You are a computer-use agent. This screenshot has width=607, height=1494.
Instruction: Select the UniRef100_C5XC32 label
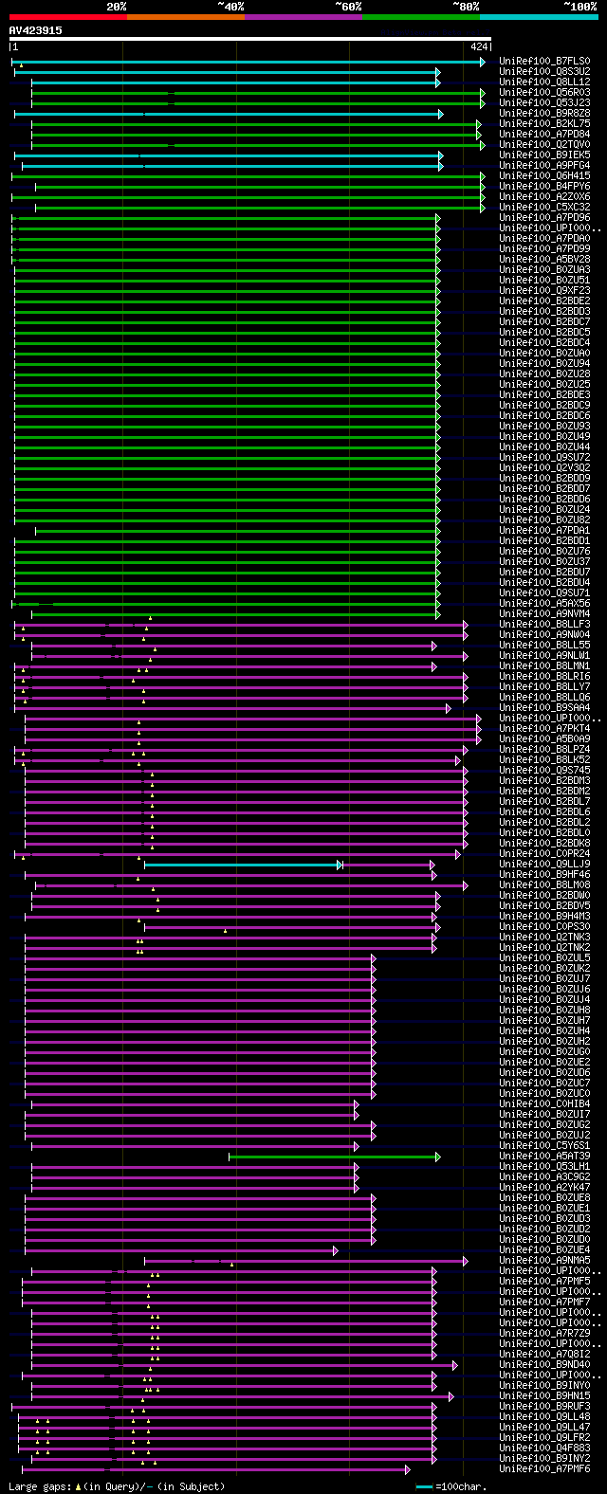point(544,208)
